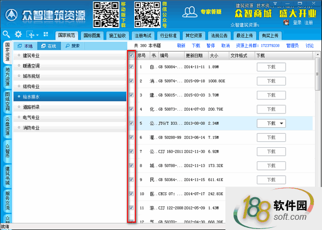This screenshot has width=322, height=230.
Task: Switch to the 最近上传 tab
Action: click(245, 35)
